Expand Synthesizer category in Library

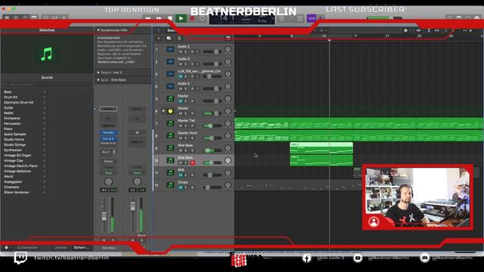point(45,150)
